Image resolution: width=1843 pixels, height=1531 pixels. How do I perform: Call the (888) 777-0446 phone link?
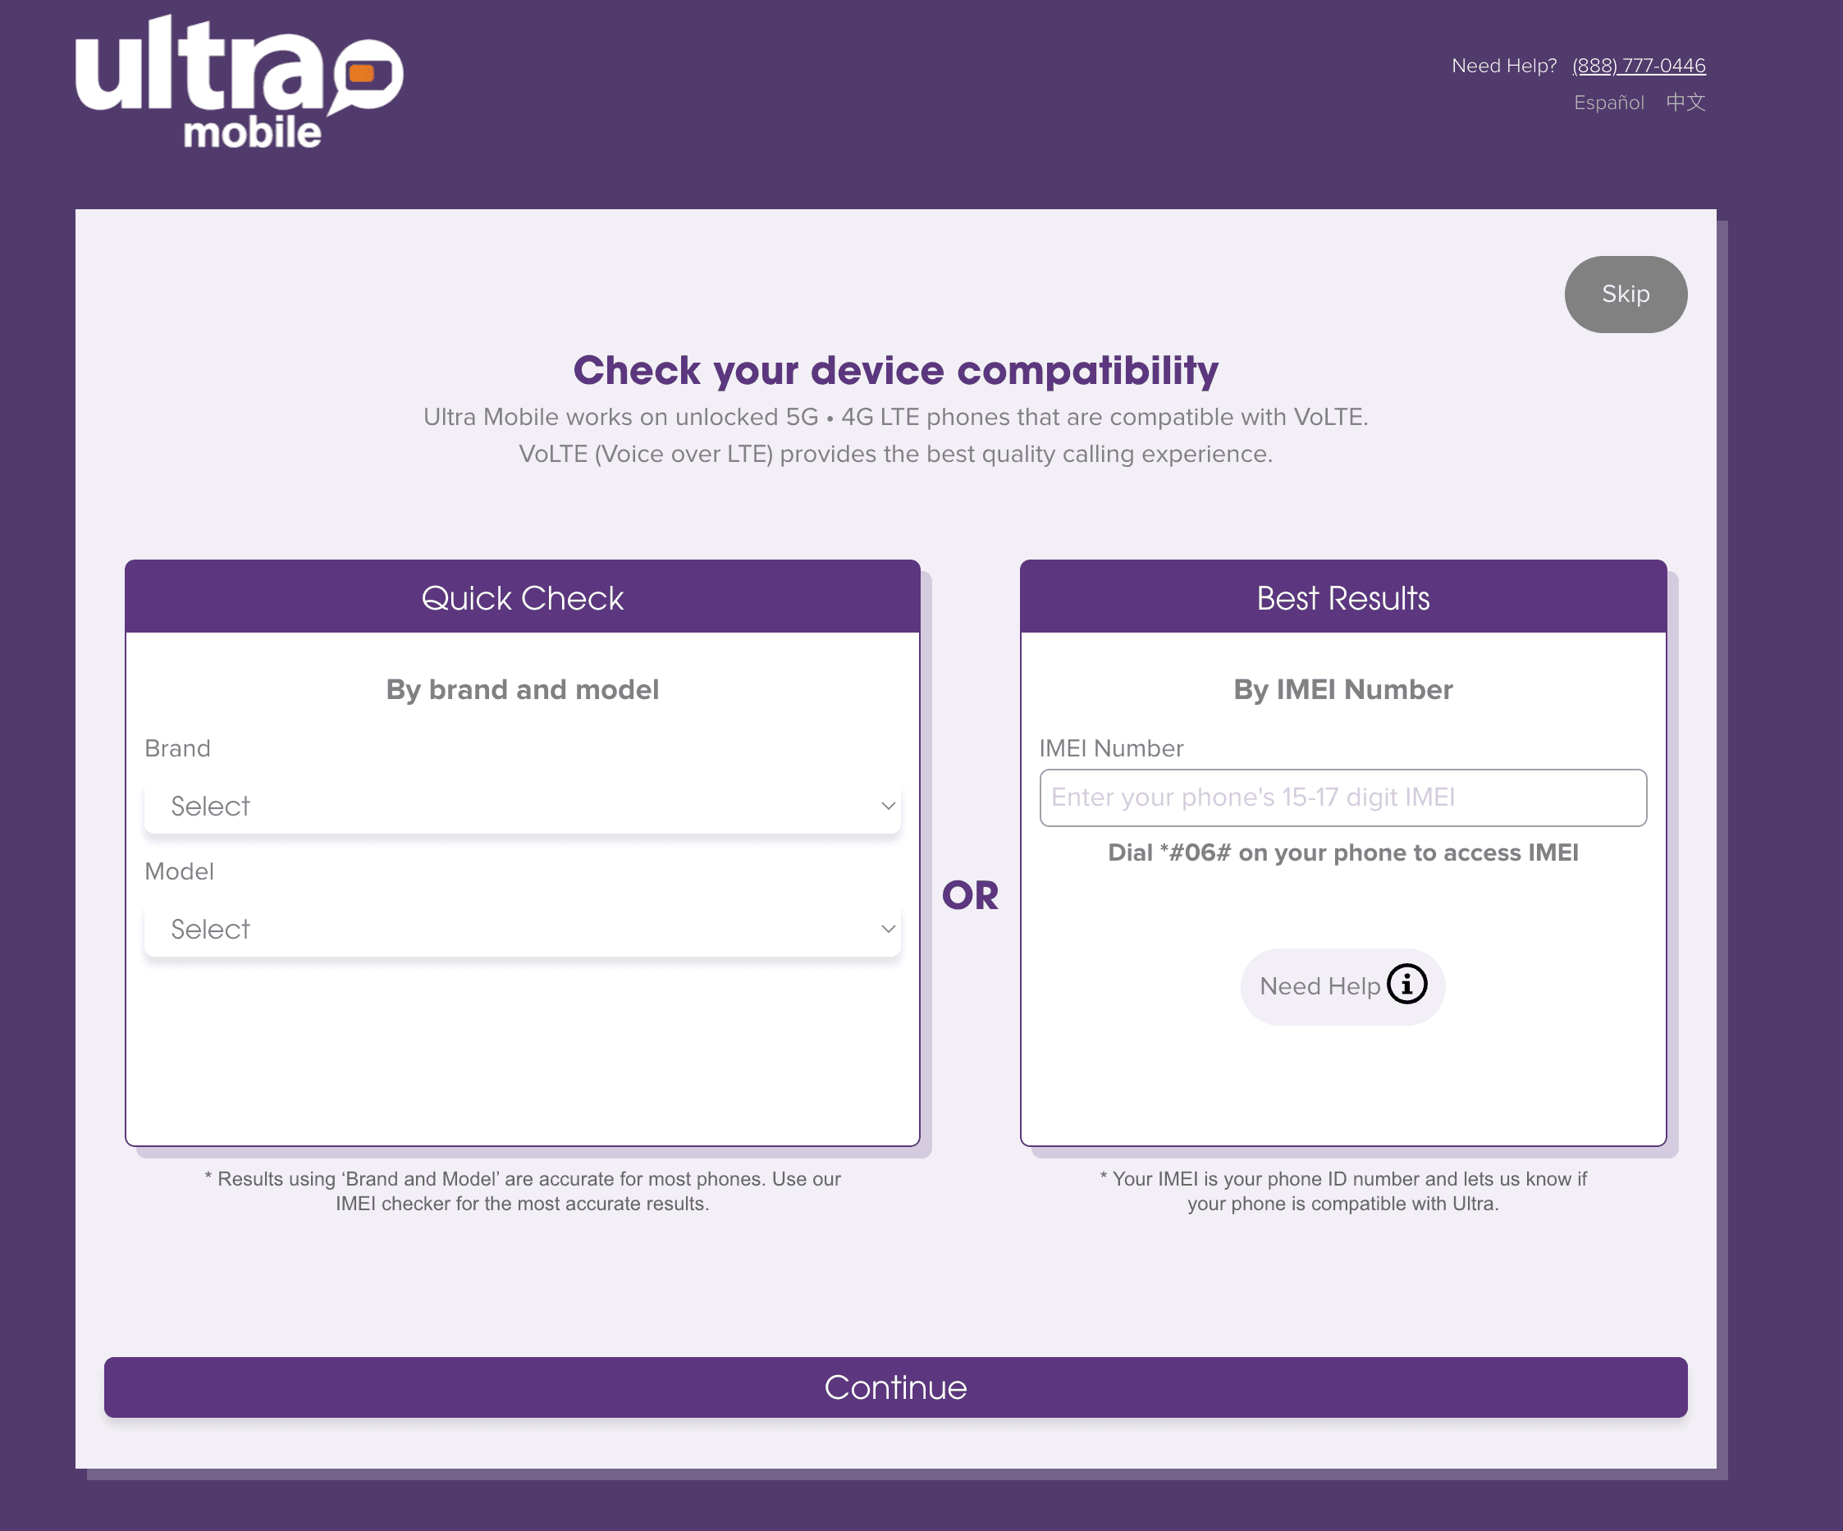point(1639,66)
